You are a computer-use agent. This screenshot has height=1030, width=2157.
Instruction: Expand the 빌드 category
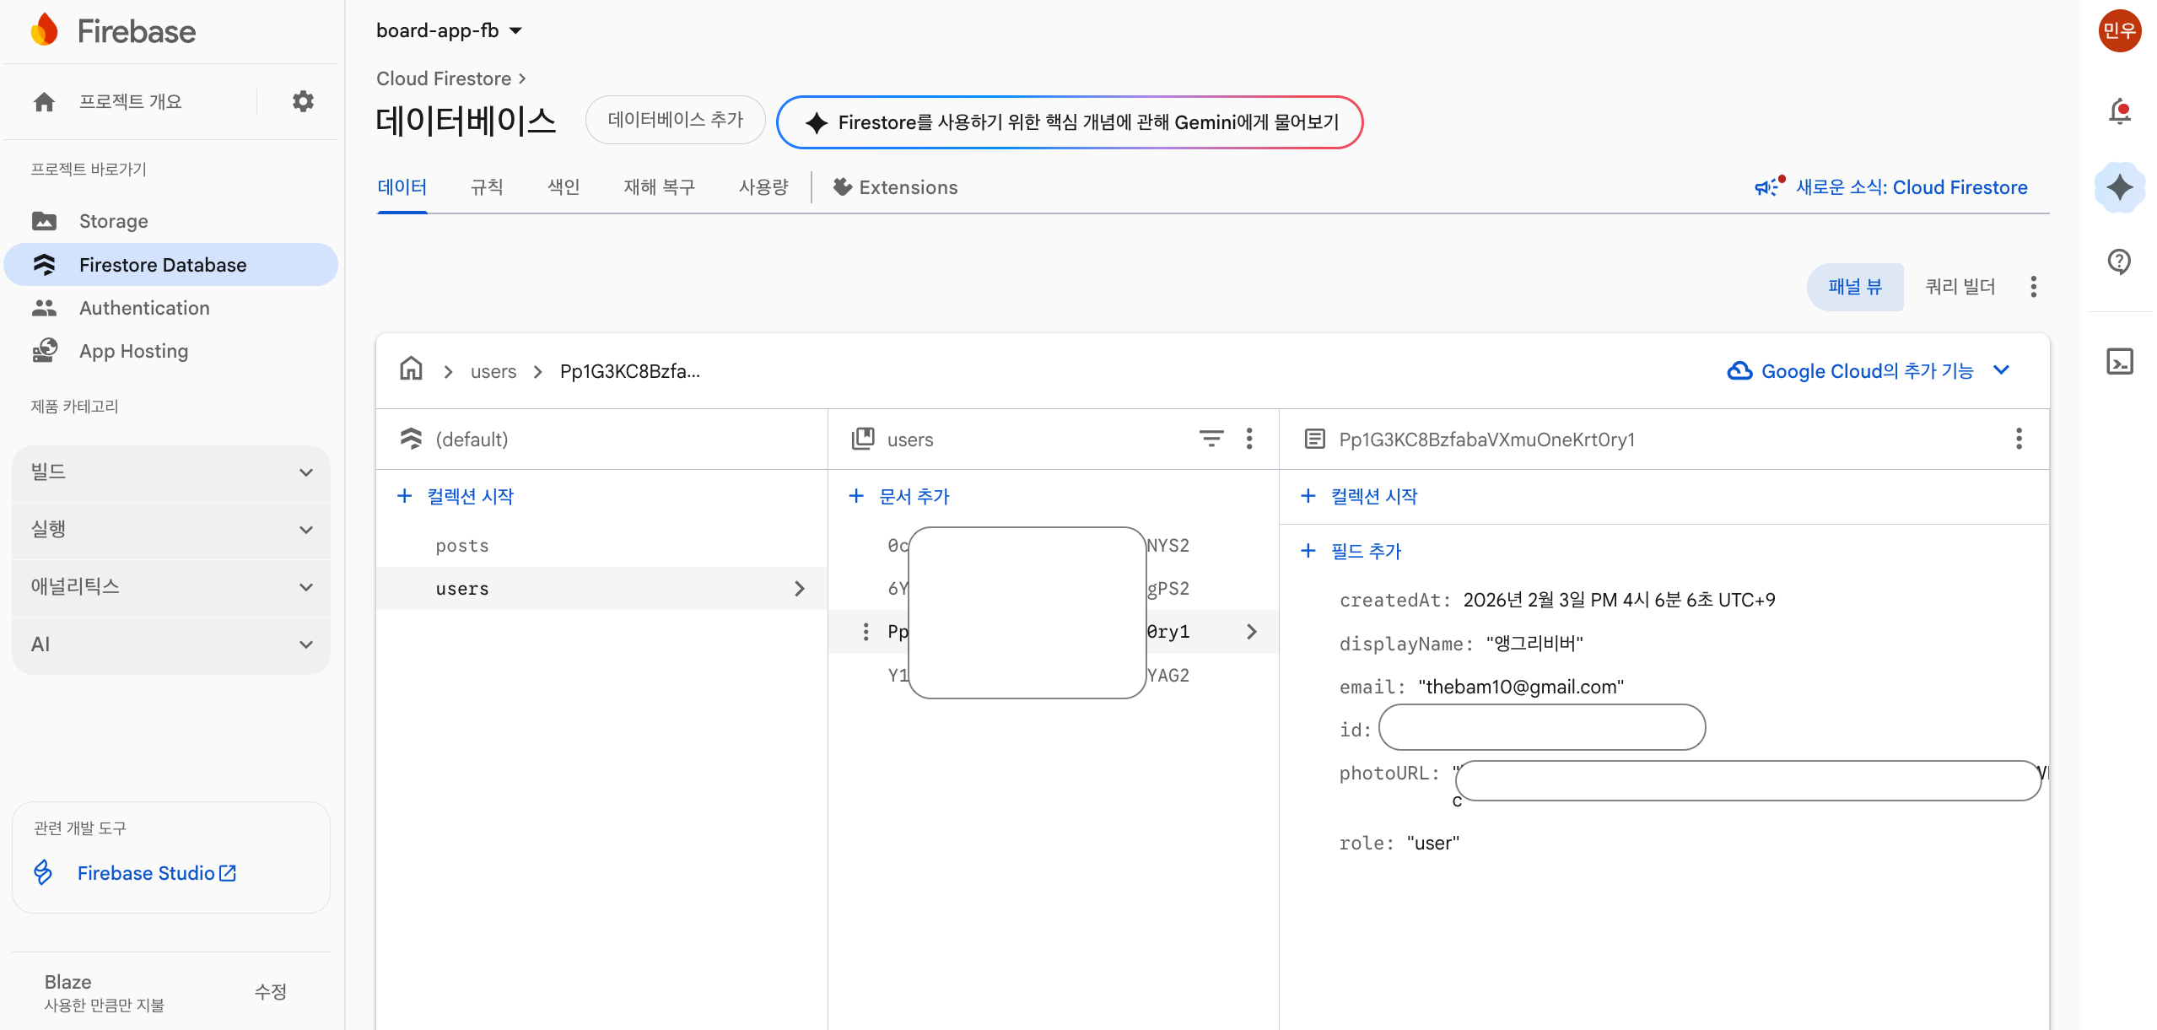(x=171, y=472)
